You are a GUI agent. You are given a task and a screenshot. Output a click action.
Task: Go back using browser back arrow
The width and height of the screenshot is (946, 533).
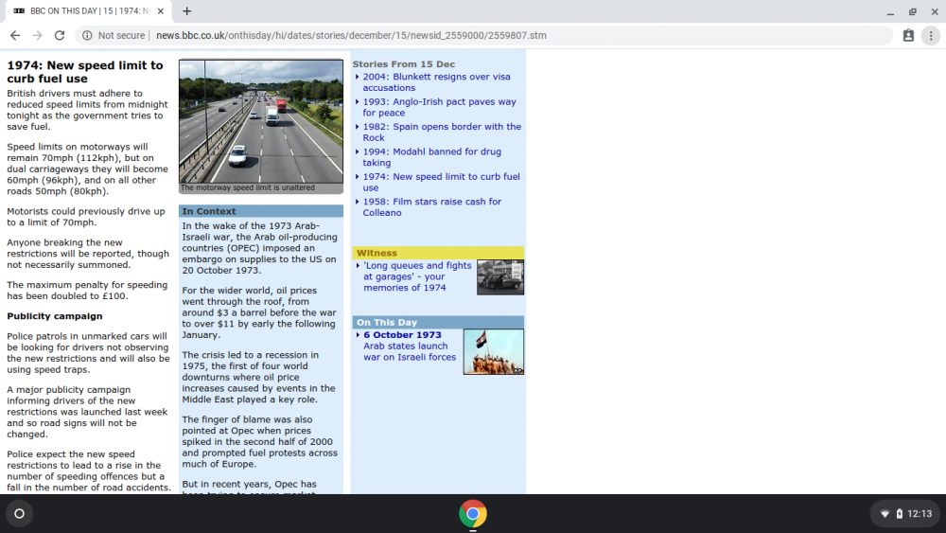click(x=15, y=36)
